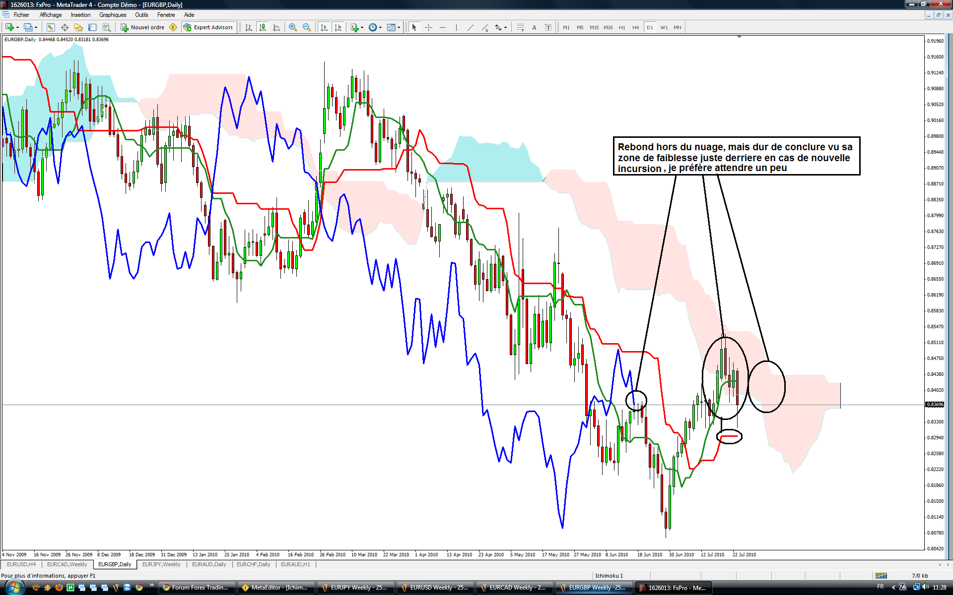Select the crosshair cursor tool

pyautogui.click(x=428, y=27)
